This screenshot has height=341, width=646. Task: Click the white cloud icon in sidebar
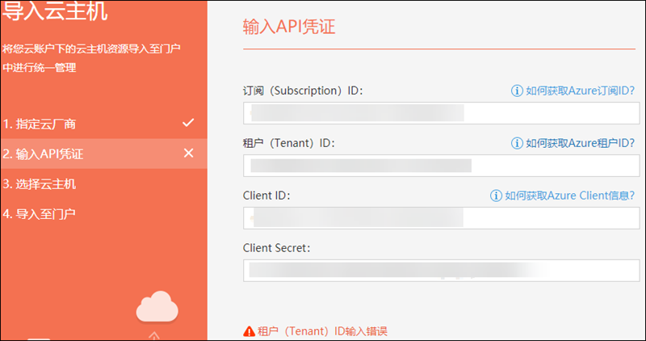pos(156,308)
